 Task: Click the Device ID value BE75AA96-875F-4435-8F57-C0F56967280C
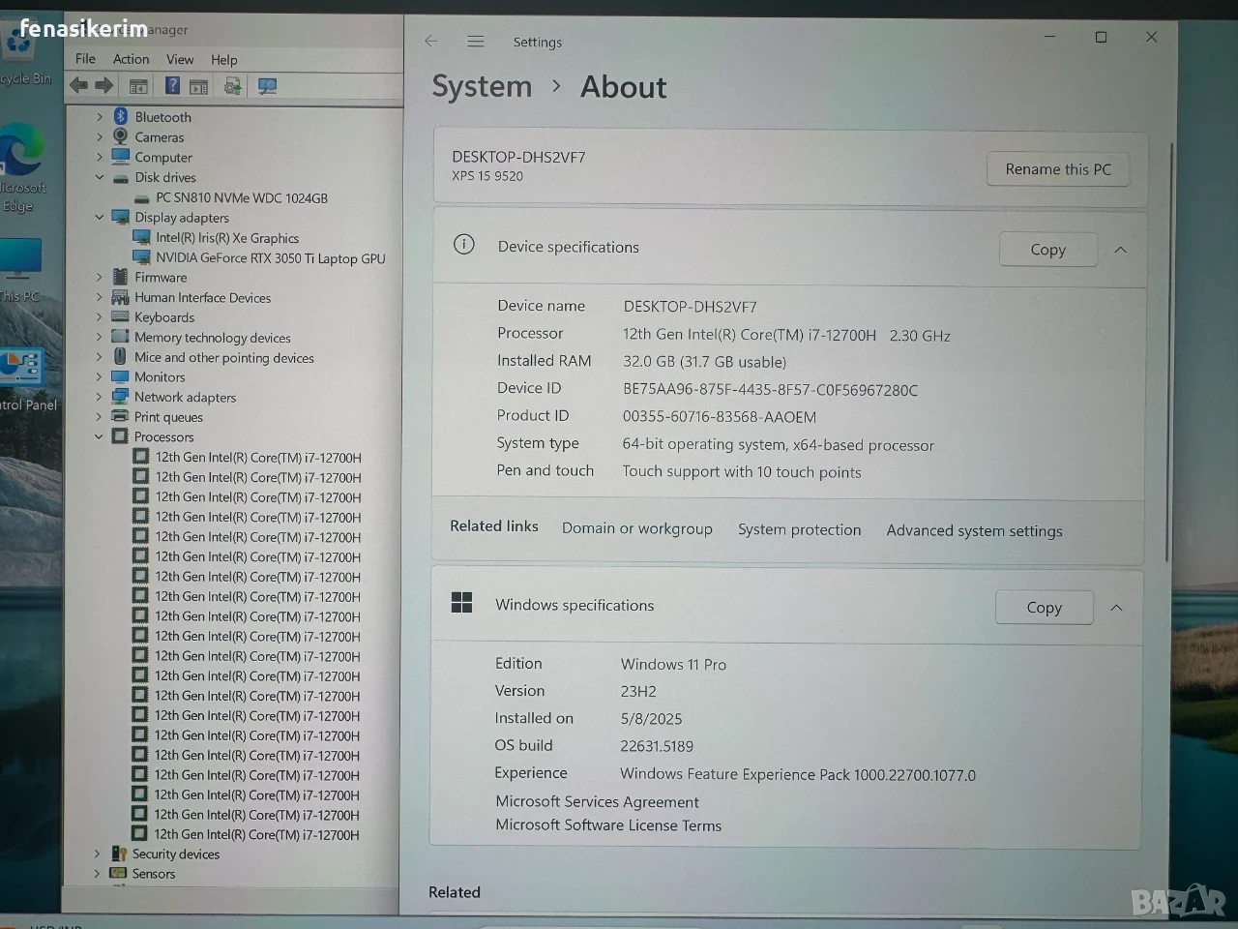tap(770, 390)
